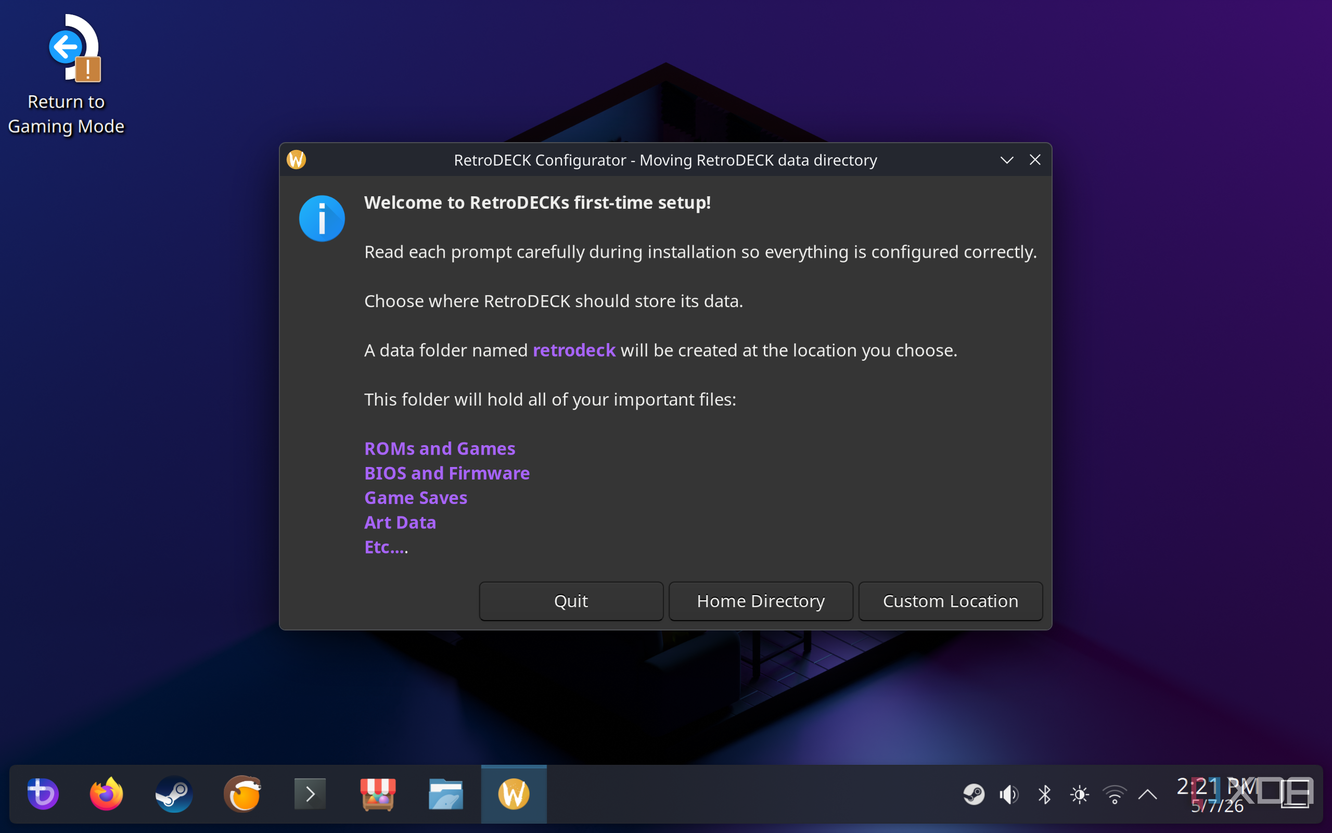1332x833 pixels.
Task: Select the RetroDECK Configurator taskbar entry
Action: point(514,794)
